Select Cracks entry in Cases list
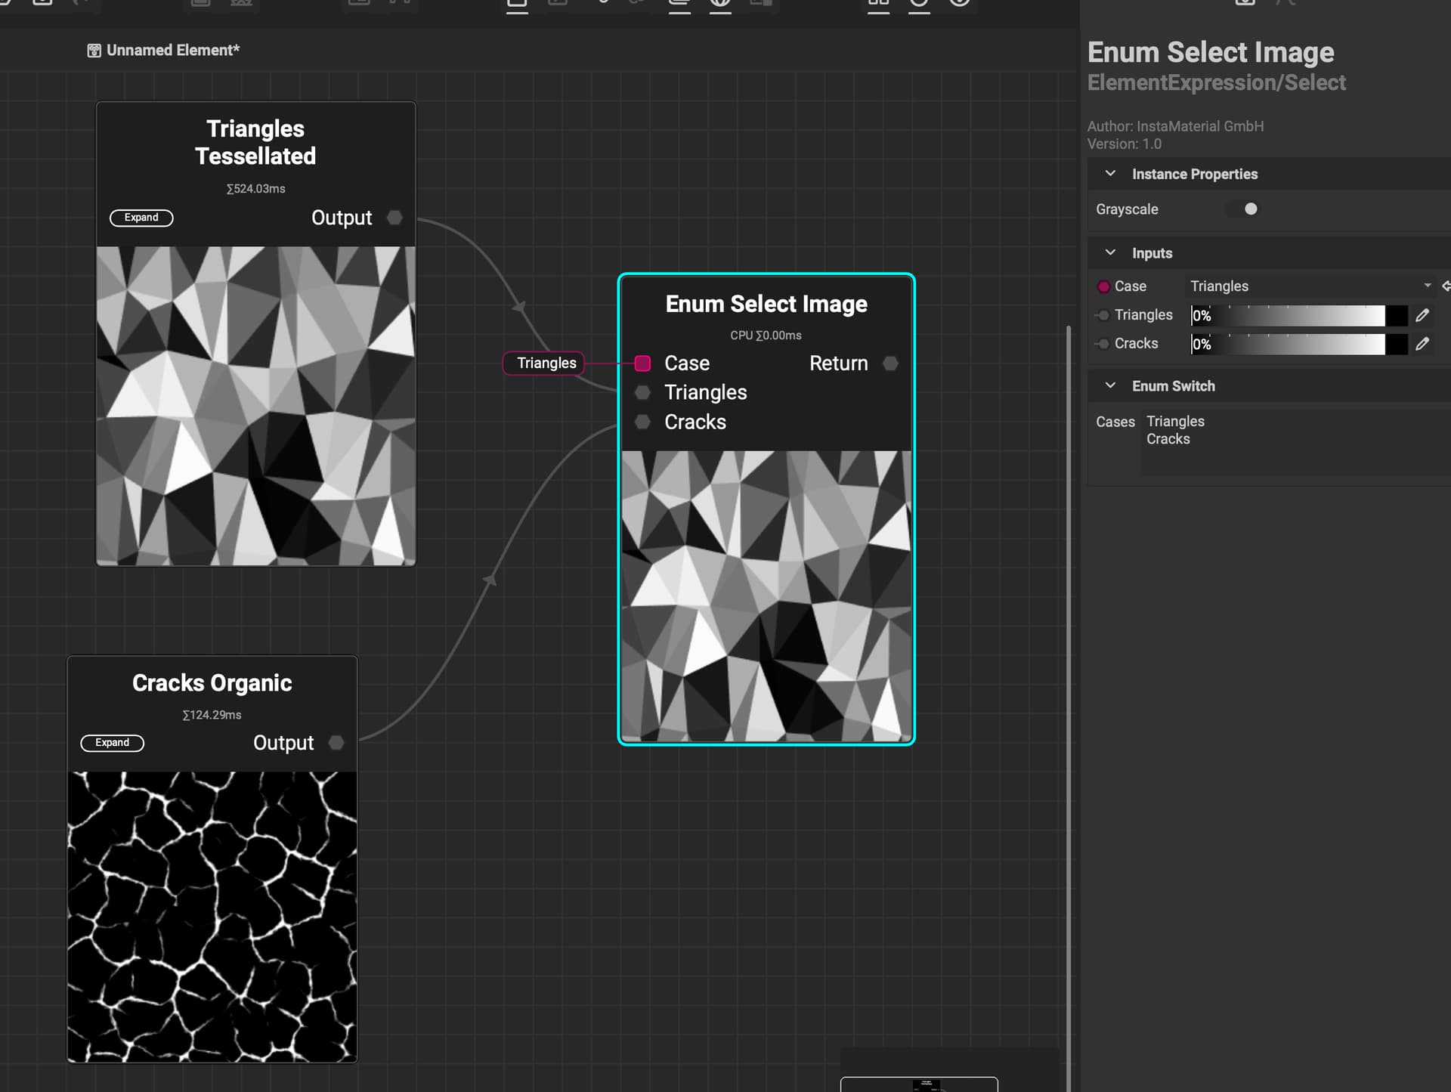 1168,439
